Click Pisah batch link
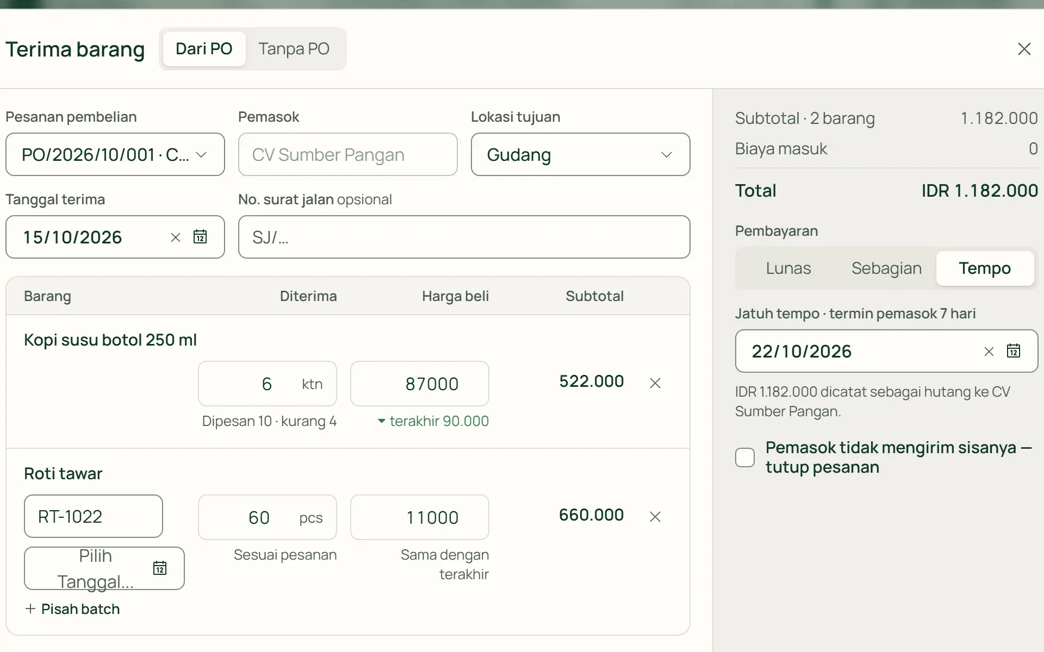 72,609
